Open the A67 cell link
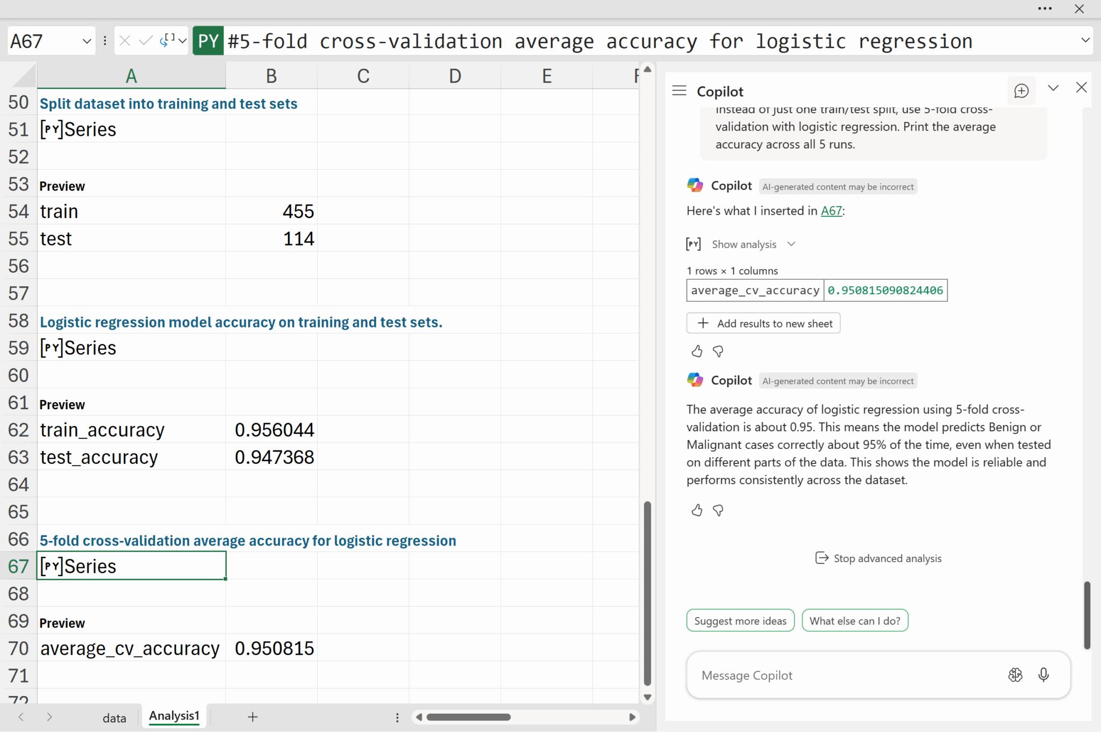 tap(831, 211)
